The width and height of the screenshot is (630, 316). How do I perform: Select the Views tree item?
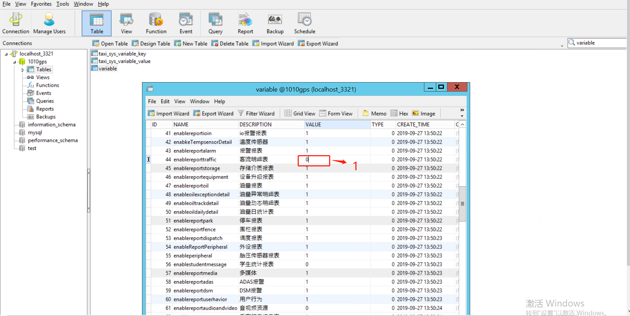pos(43,77)
